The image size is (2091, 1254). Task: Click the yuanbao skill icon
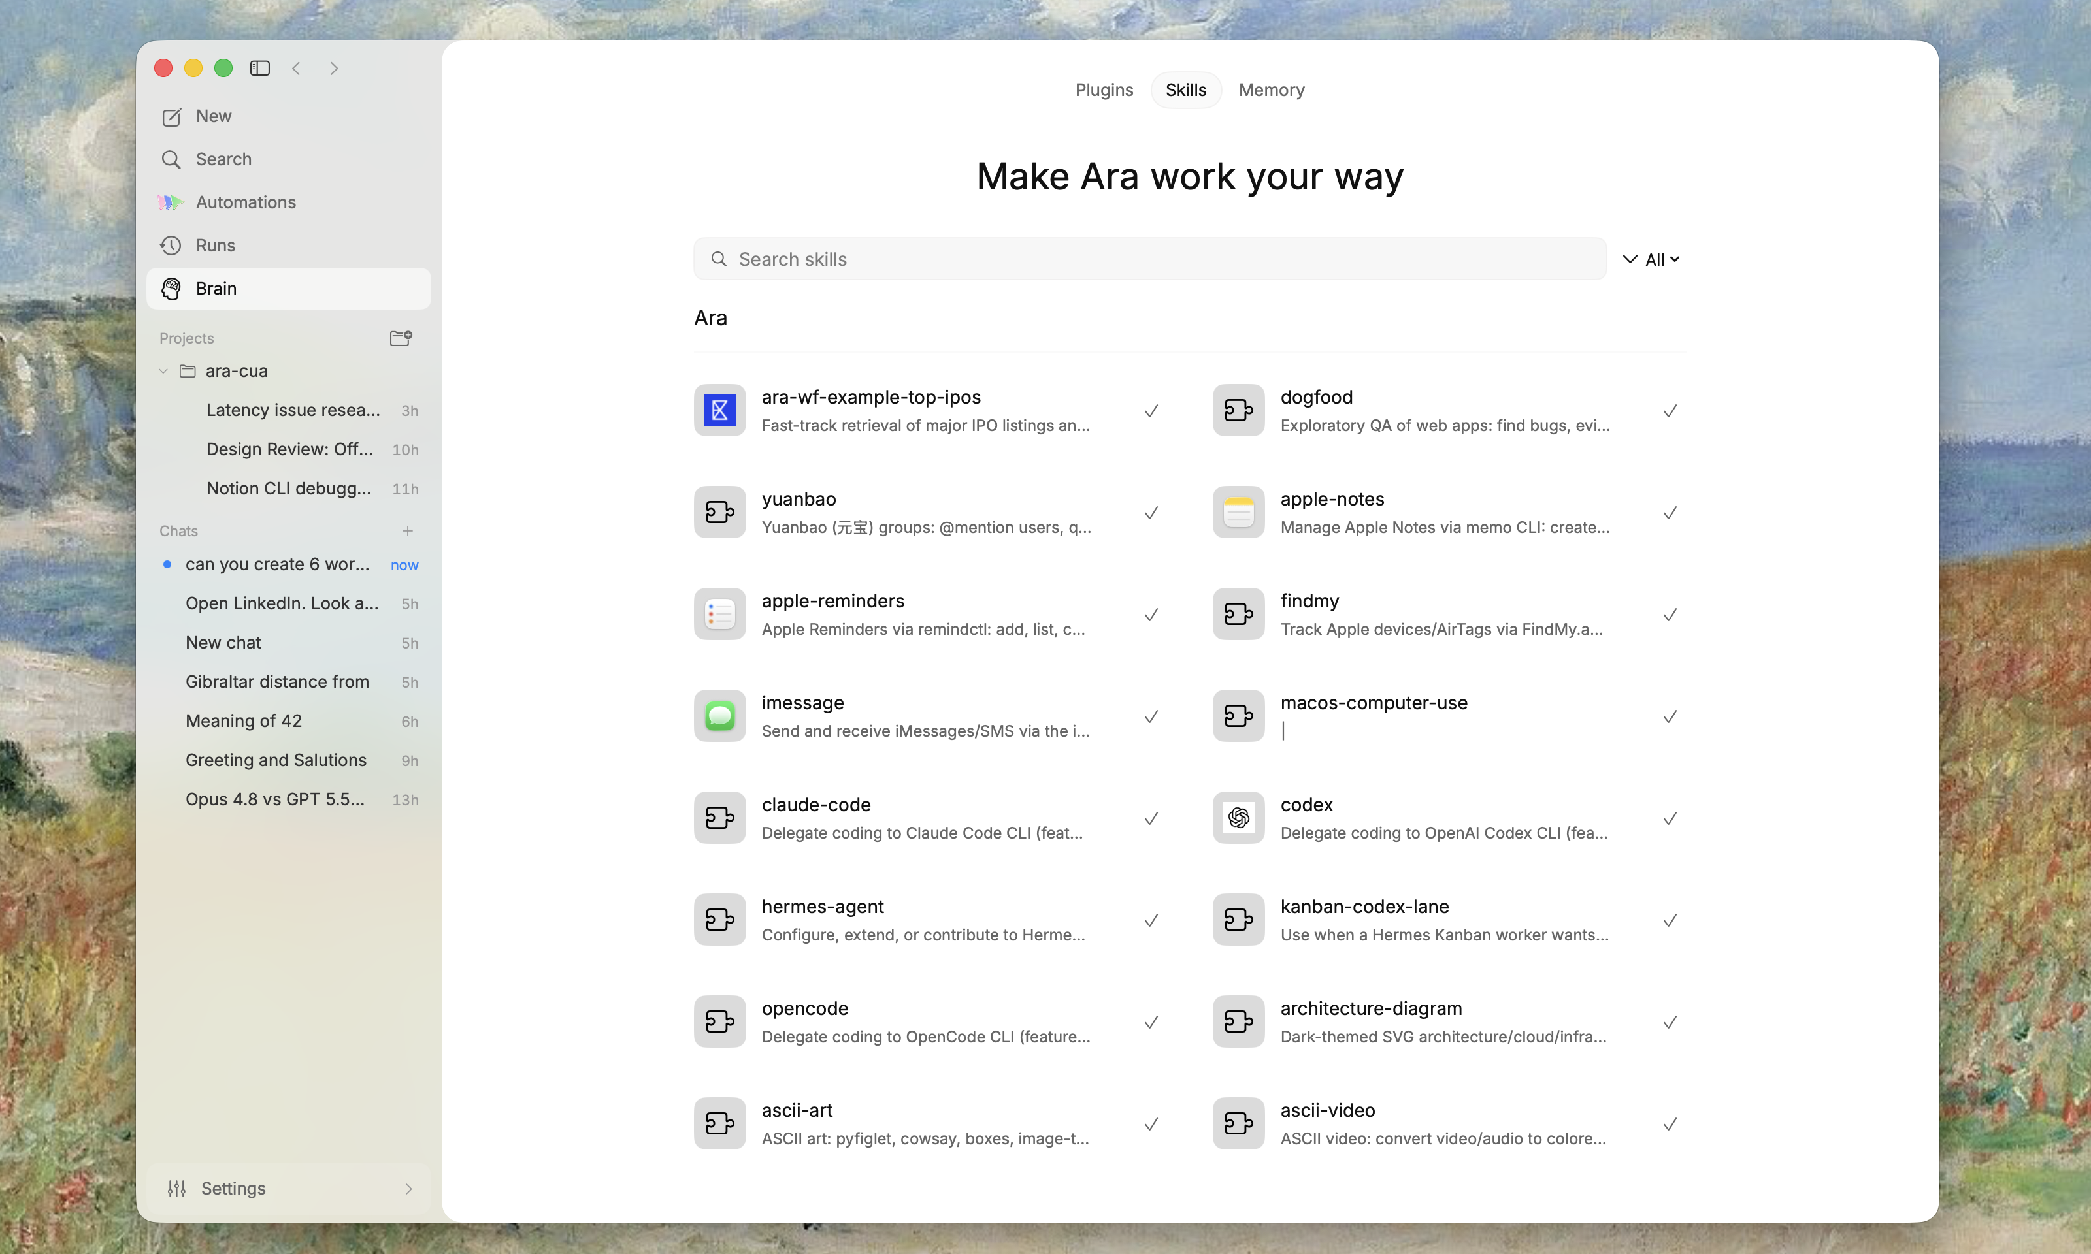[x=720, y=512]
